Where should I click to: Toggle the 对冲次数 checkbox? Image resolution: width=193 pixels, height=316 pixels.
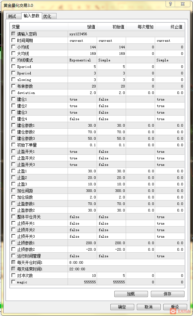(x=13, y=275)
